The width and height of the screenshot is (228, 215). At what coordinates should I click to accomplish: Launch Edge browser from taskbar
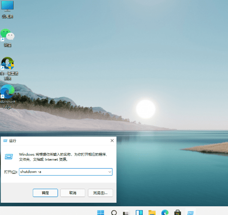[165, 212]
